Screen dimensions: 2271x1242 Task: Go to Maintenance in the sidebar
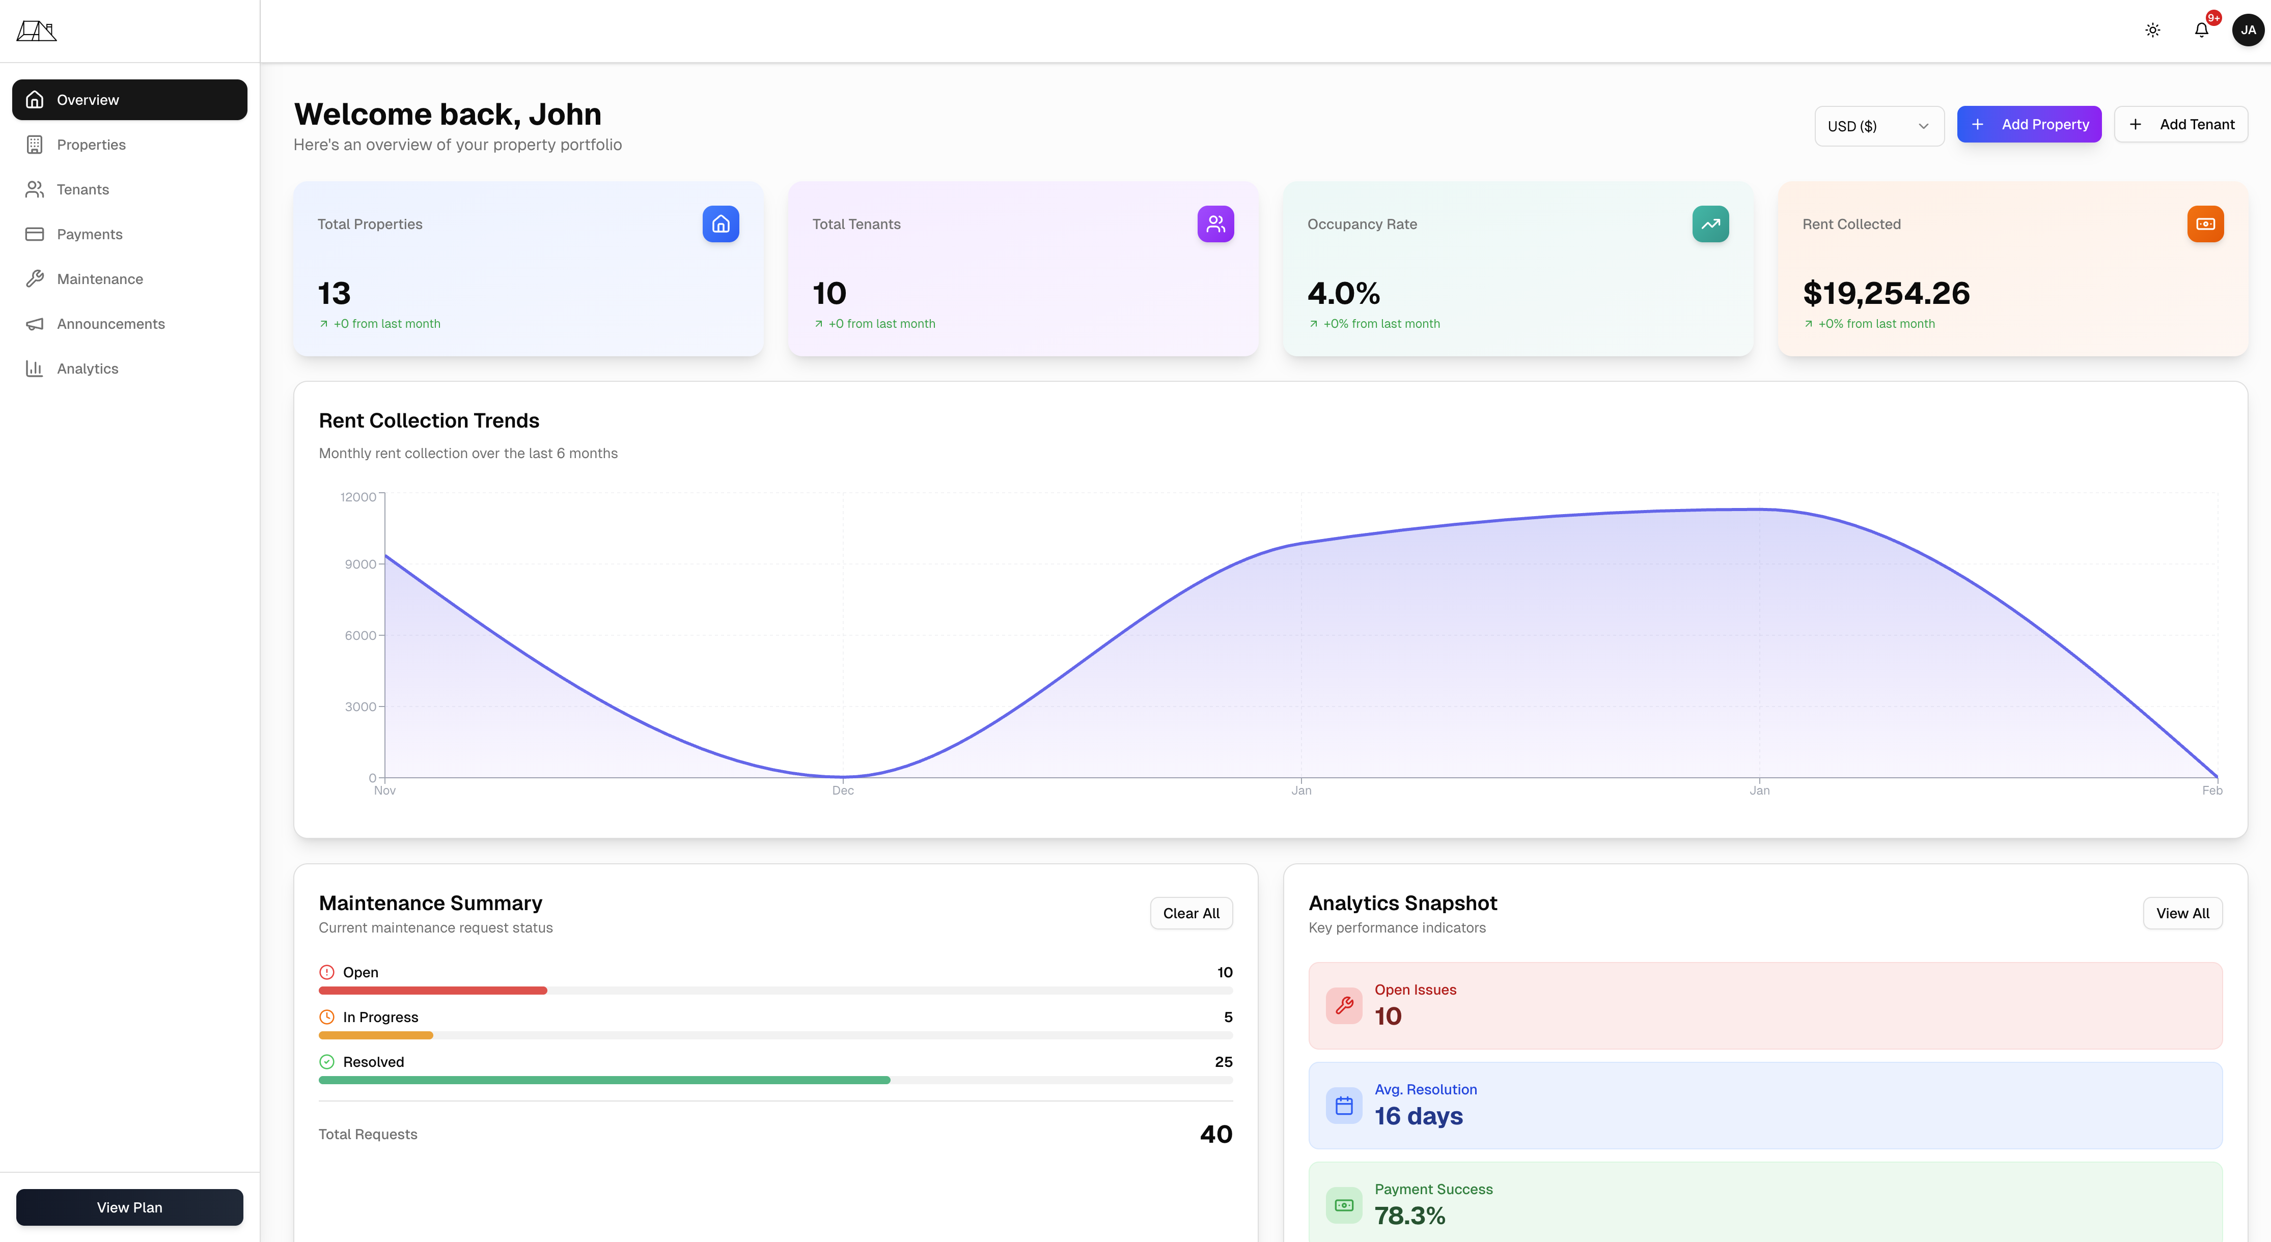click(100, 279)
